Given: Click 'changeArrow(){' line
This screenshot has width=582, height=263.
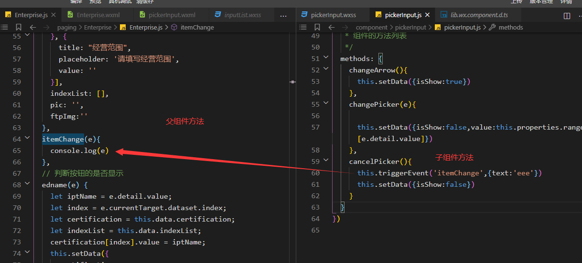Looking at the screenshot, I should [x=377, y=70].
